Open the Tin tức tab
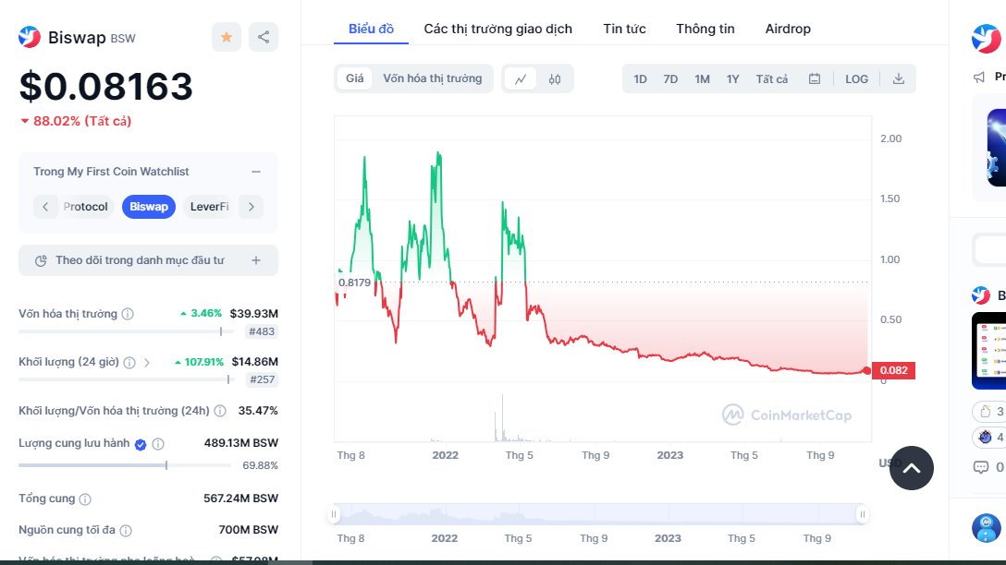Viewport: 1006px width, 565px height. point(624,29)
